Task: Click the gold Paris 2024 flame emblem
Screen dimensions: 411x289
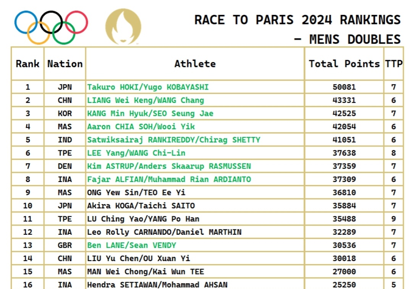Action: [x=123, y=27]
